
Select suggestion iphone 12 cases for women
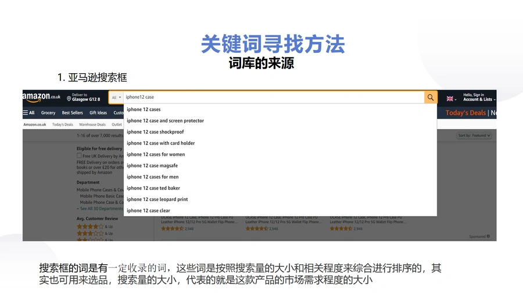click(x=280, y=155)
